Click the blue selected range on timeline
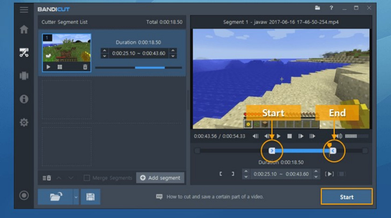Screen dimensions: 391x218 (x=302, y=151)
